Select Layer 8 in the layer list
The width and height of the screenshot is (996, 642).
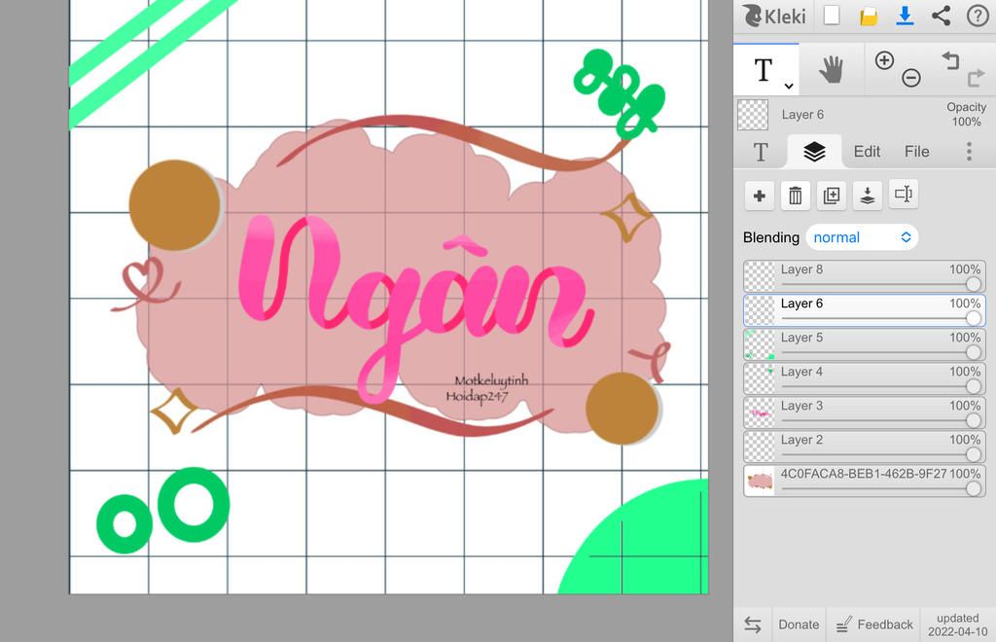(865, 276)
